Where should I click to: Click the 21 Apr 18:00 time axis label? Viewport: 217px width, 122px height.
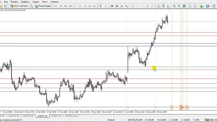129,112
